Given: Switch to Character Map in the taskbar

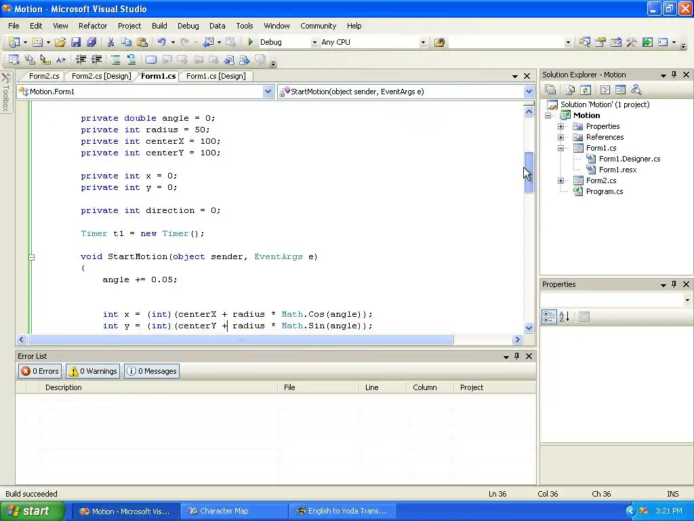Looking at the screenshot, I should pyautogui.click(x=234, y=511).
